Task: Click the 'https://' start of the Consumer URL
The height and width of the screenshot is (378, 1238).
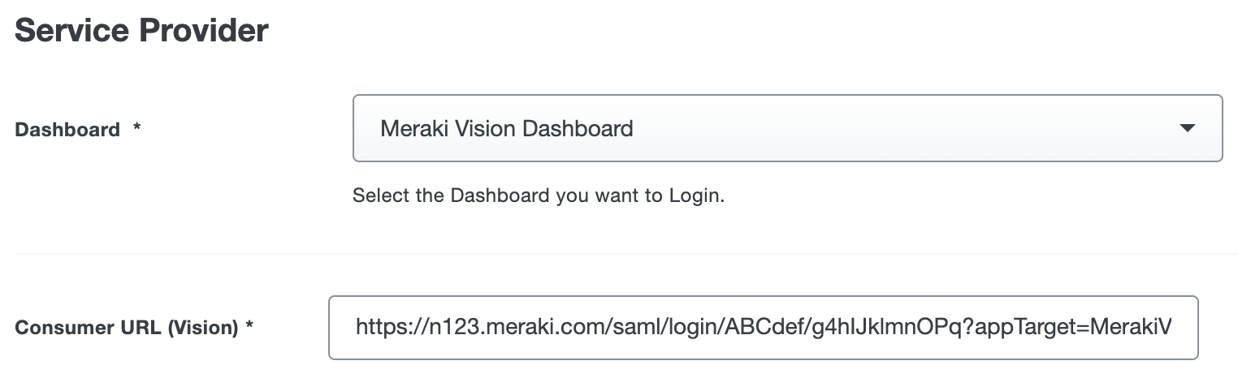Action: (380, 328)
